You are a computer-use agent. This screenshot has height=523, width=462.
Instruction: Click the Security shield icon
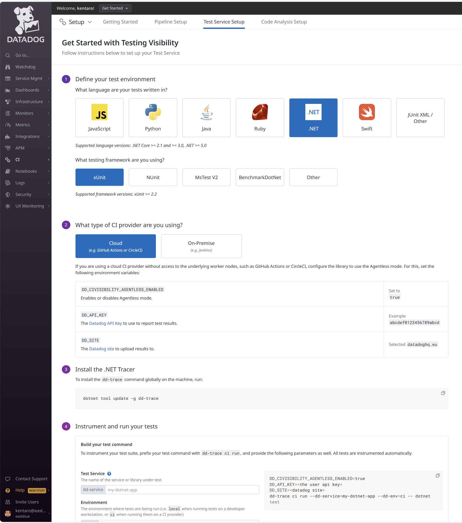coord(8,194)
